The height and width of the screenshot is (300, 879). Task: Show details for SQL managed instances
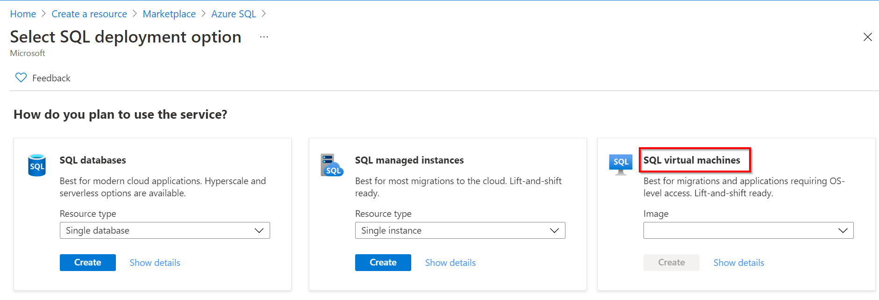click(x=450, y=263)
